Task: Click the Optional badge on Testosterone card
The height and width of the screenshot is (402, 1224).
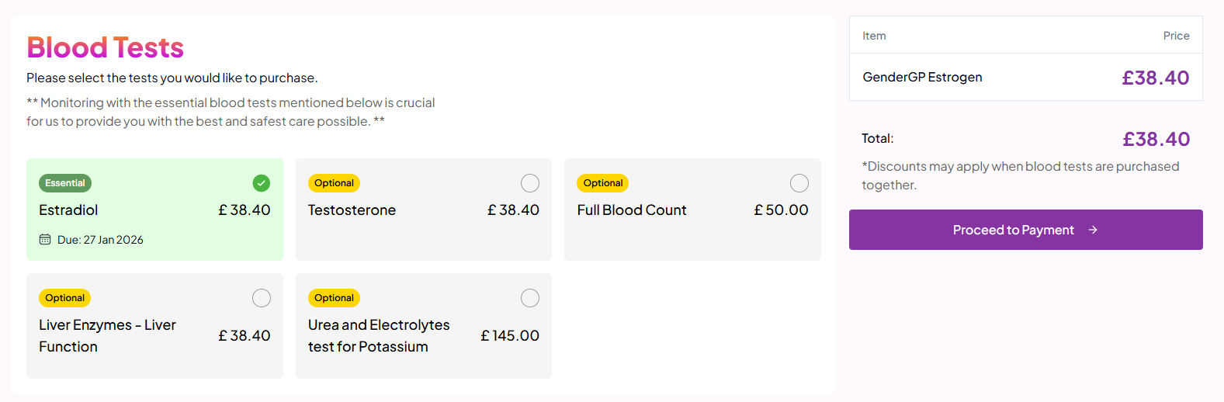Action: (x=334, y=183)
